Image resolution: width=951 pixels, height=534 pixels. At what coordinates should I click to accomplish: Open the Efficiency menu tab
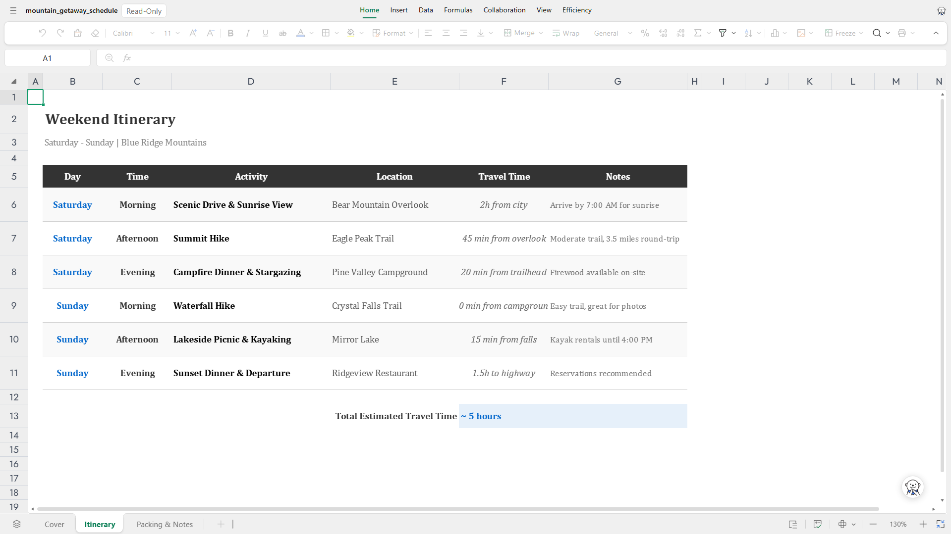577,10
